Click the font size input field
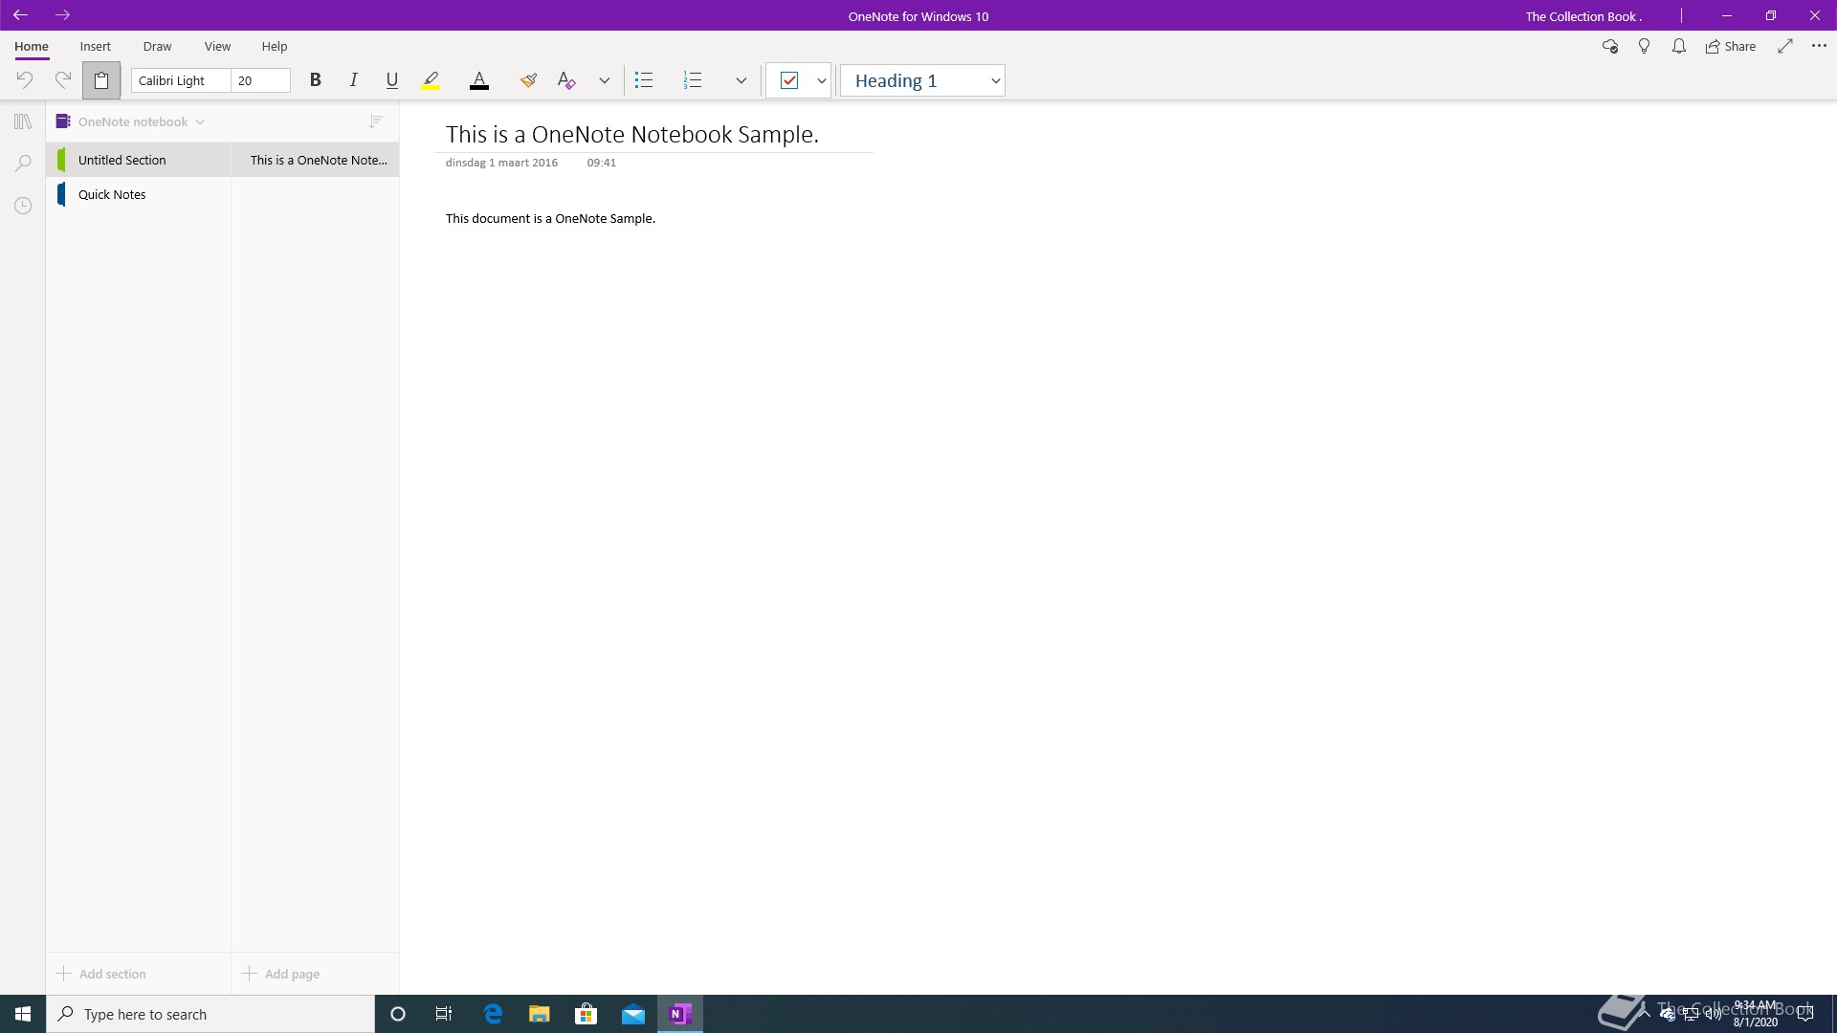The width and height of the screenshot is (1837, 1033). pos(259,81)
